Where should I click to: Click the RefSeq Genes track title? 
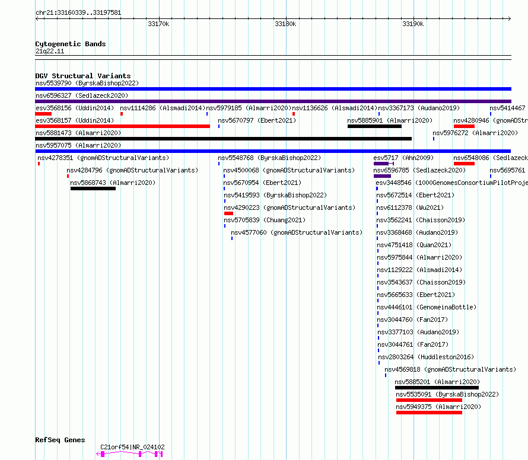60,440
